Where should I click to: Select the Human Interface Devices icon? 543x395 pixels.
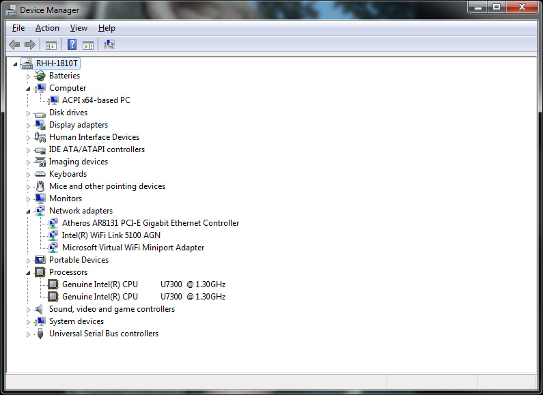(x=40, y=137)
